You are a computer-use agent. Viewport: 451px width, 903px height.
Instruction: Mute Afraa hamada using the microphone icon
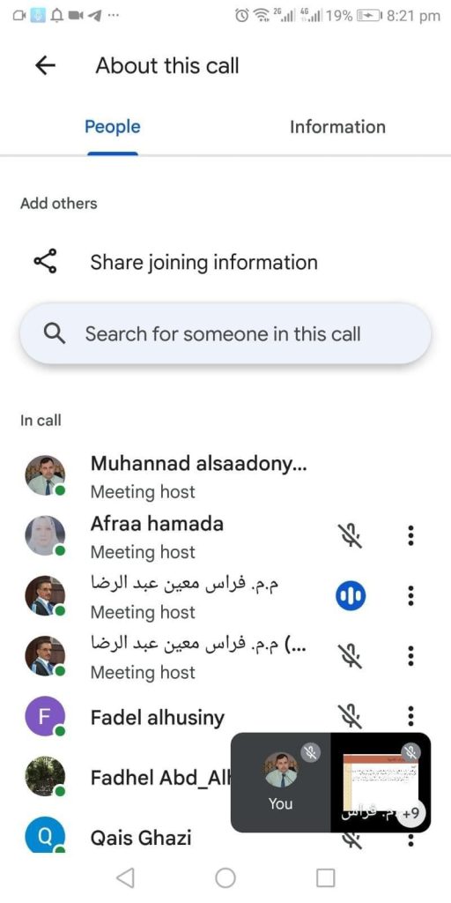[351, 535]
